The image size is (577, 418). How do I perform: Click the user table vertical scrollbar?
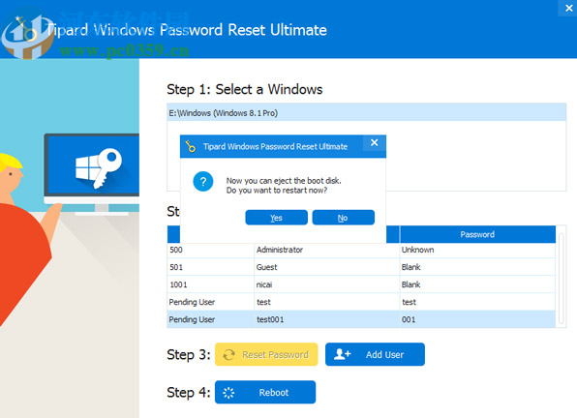click(561, 279)
